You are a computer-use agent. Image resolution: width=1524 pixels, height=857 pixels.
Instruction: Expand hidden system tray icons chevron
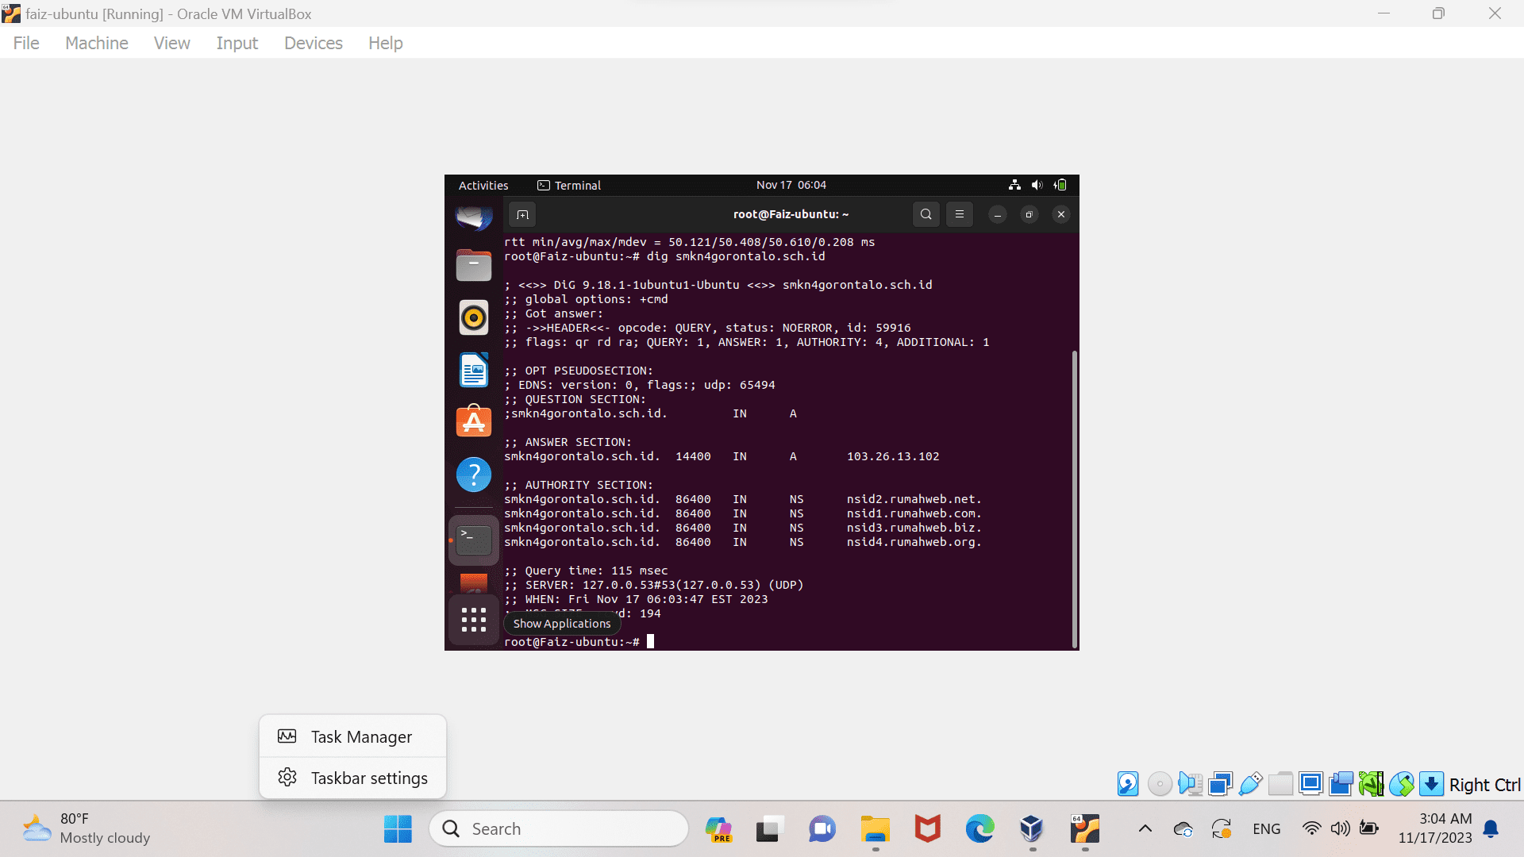point(1145,829)
